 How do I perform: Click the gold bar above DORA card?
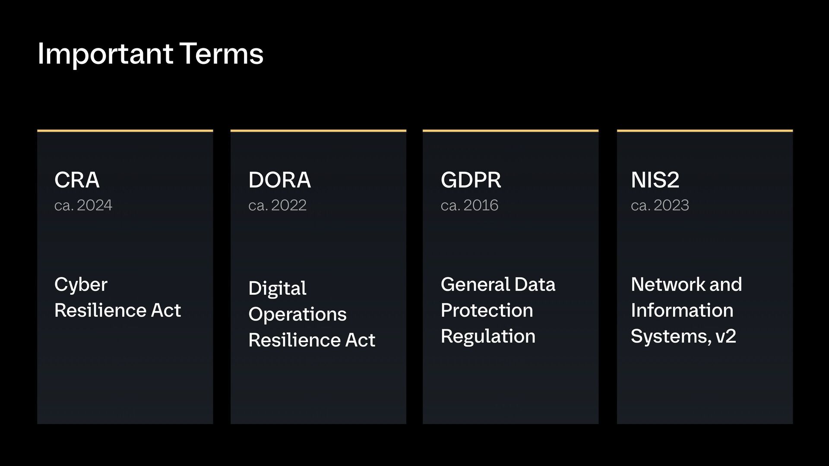click(x=318, y=130)
